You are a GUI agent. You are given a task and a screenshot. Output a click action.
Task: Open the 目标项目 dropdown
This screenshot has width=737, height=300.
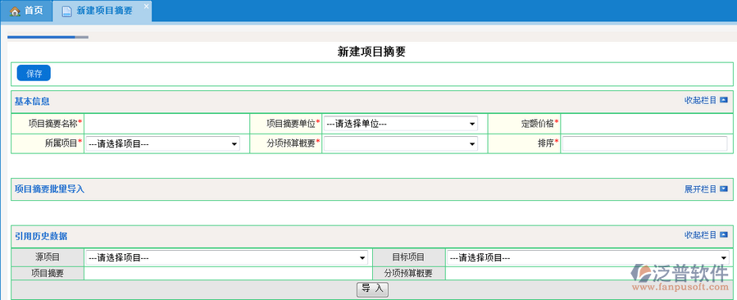pyautogui.click(x=588, y=257)
